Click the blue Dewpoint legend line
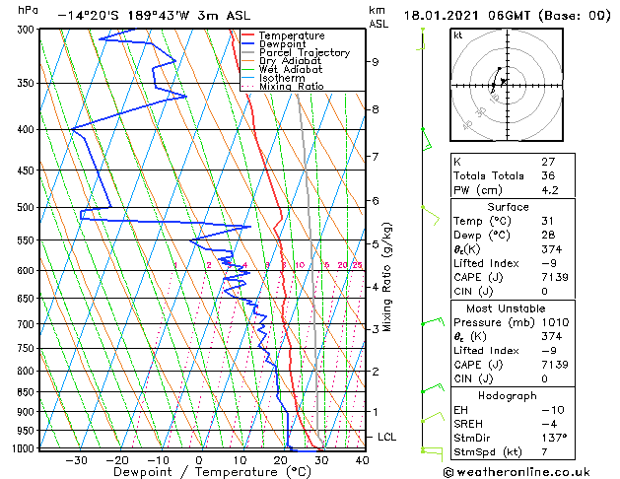This screenshot has width=620, height=479. pyautogui.click(x=247, y=44)
